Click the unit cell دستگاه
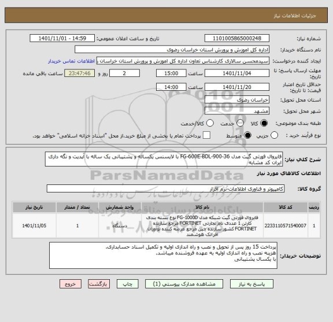This screenshot has height=322, width=333. click(120, 226)
